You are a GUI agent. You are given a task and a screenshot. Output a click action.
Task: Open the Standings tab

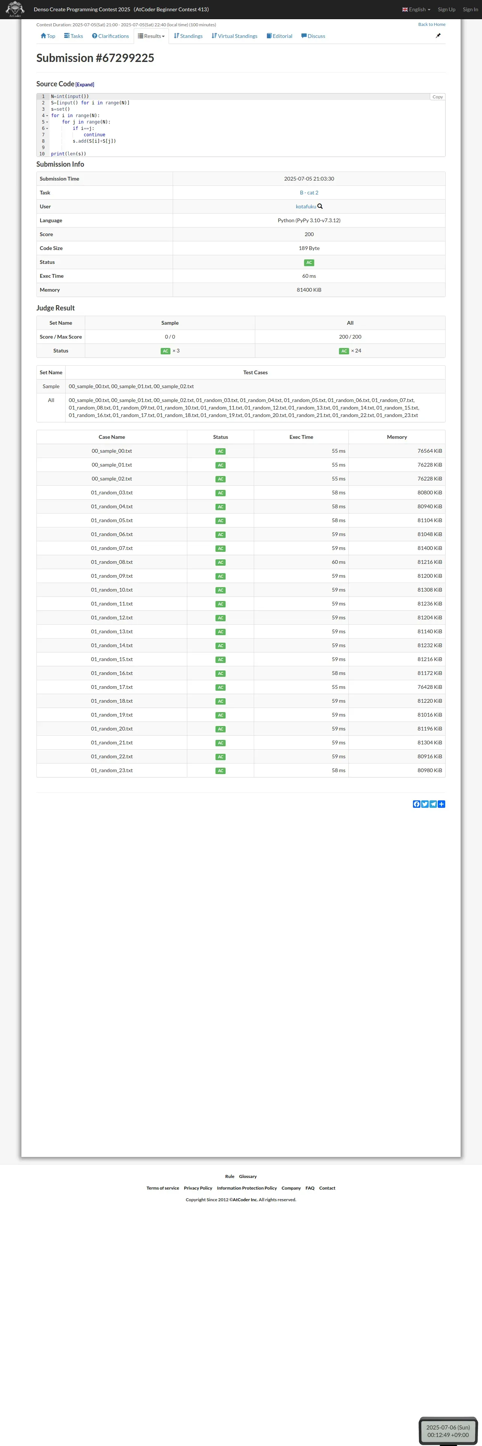188,36
